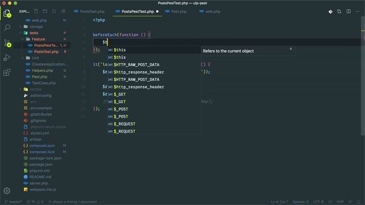
Task: Click the unsaved dot on PostsPestTest.php tab
Action: 157,11
